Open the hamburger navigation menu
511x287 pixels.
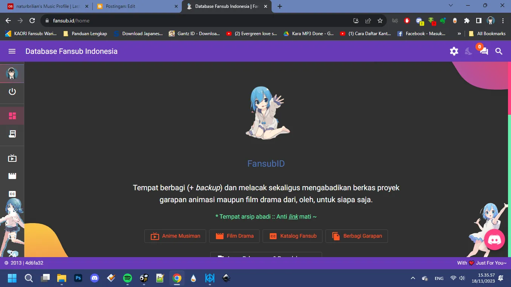pyautogui.click(x=12, y=51)
